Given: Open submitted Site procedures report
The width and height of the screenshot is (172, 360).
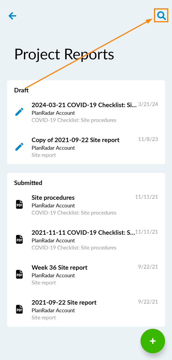Looking at the screenshot, I should pyautogui.click(x=53, y=198).
